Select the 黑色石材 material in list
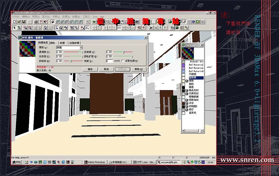Viewport: 279px width, 176px height. pos(194,90)
